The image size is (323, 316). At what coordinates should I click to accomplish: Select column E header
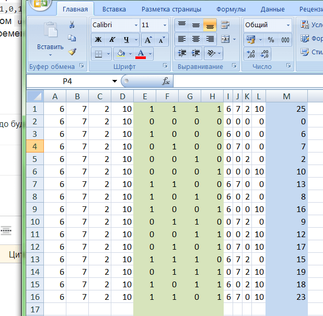click(x=145, y=96)
